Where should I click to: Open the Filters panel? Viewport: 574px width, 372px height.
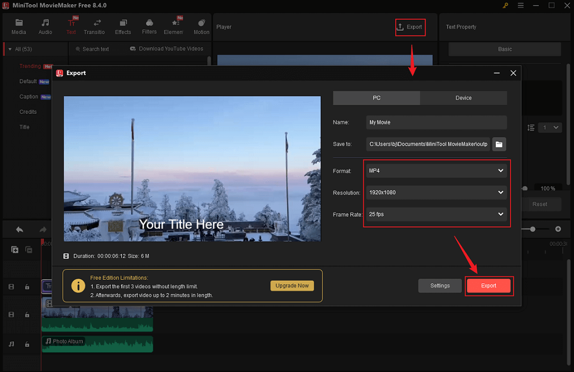[149, 26]
